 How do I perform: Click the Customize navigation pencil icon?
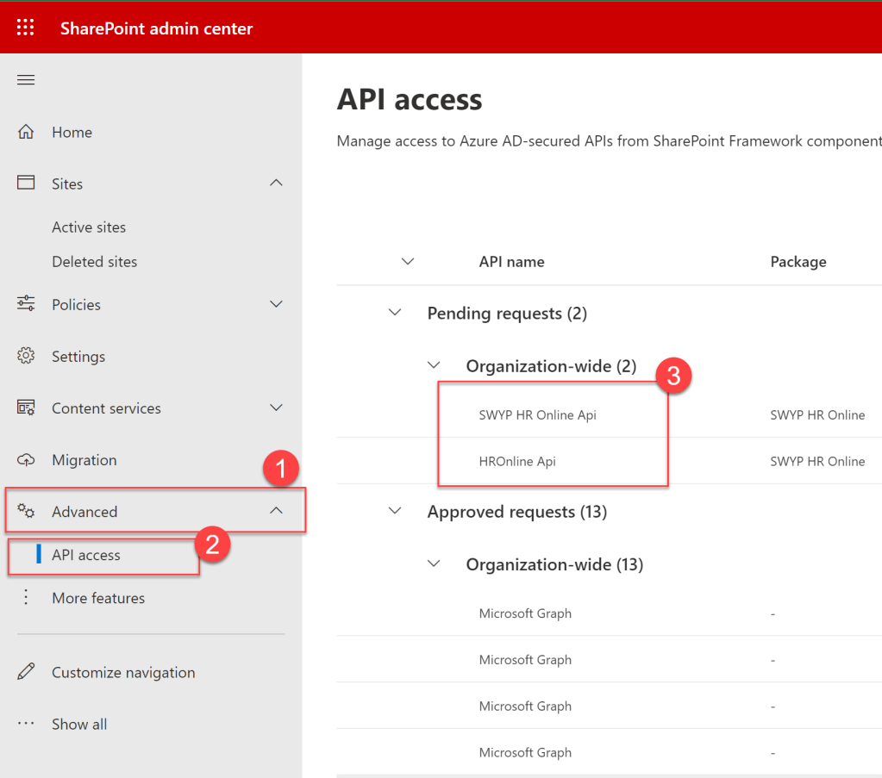tap(26, 672)
